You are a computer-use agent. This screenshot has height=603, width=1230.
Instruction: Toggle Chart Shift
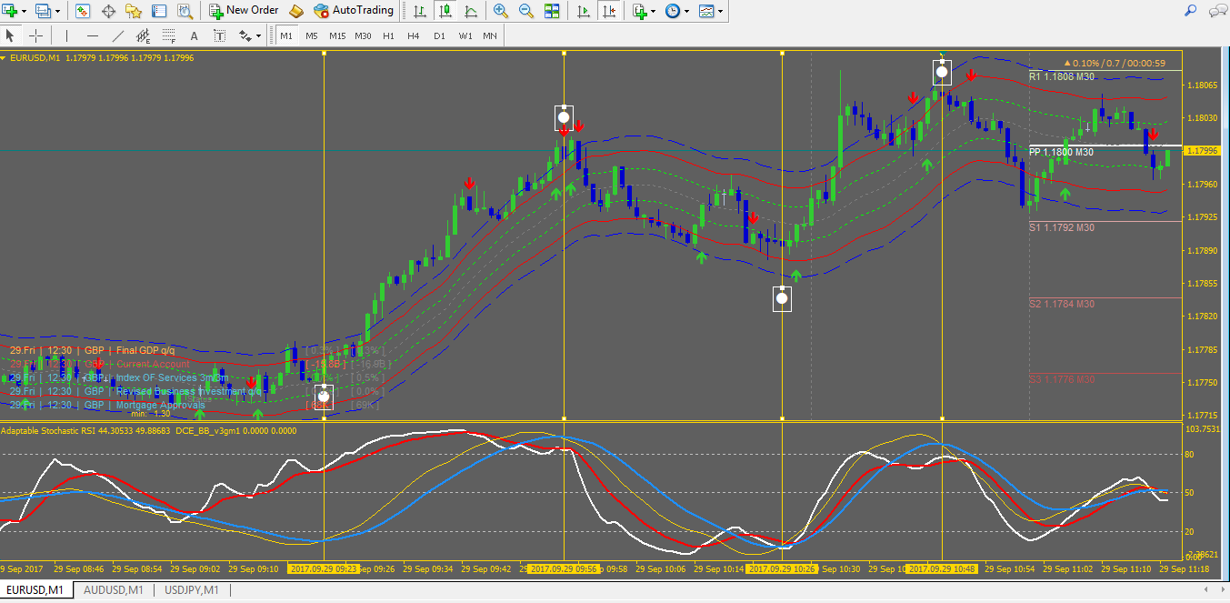point(608,11)
